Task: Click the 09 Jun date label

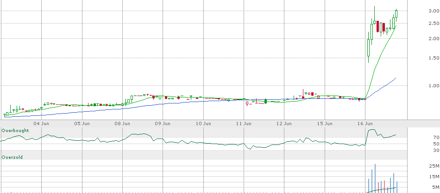Action: 163,123
